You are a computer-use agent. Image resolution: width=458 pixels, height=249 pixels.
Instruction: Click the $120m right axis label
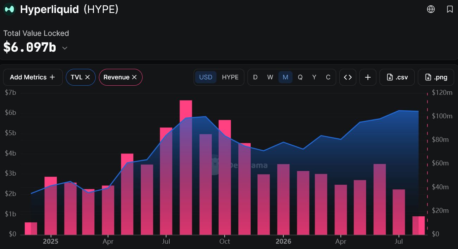point(442,93)
